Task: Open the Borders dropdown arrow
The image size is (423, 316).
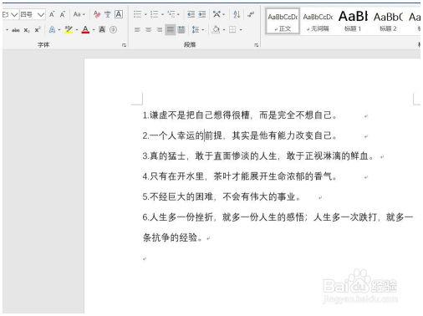Action: pyautogui.click(x=241, y=30)
